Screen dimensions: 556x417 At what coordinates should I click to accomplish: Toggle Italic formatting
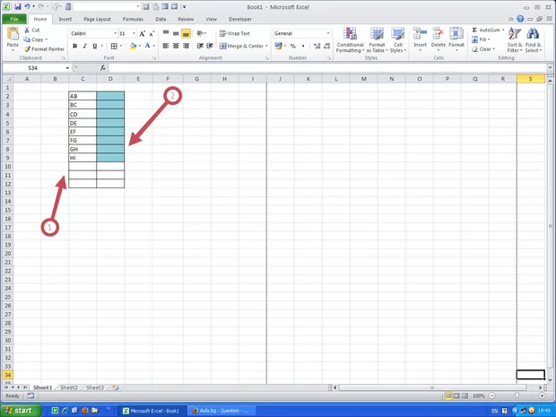(x=85, y=46)
